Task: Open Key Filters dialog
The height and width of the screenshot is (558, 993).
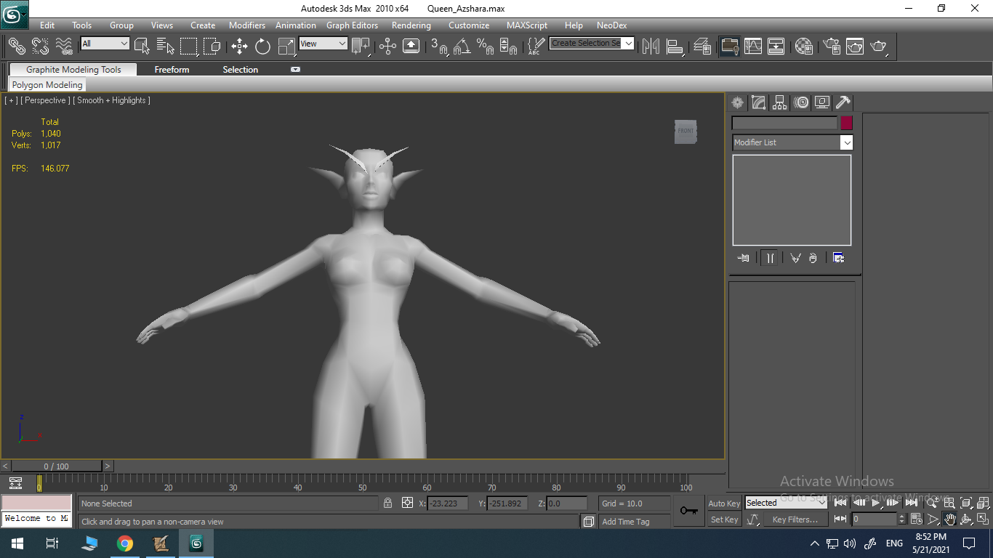Action: click(795, 519)
